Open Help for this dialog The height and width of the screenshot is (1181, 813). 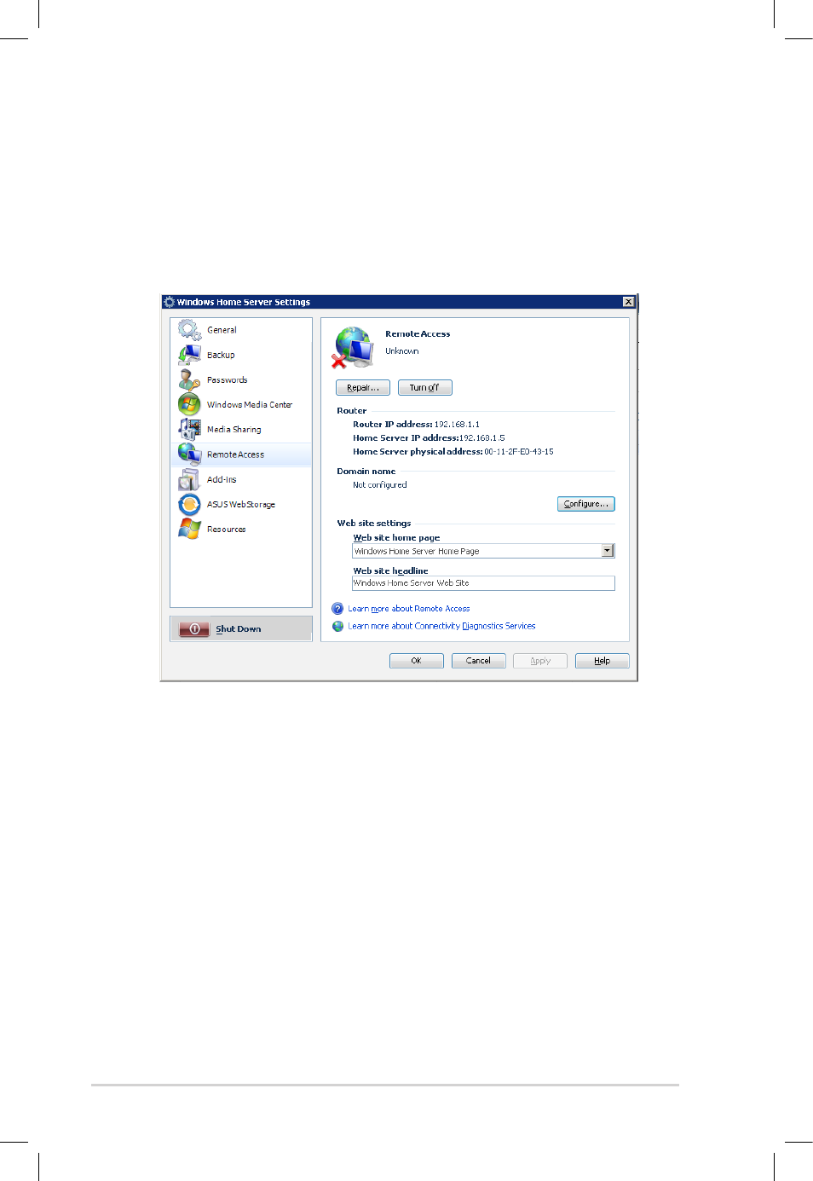[603, 661]
